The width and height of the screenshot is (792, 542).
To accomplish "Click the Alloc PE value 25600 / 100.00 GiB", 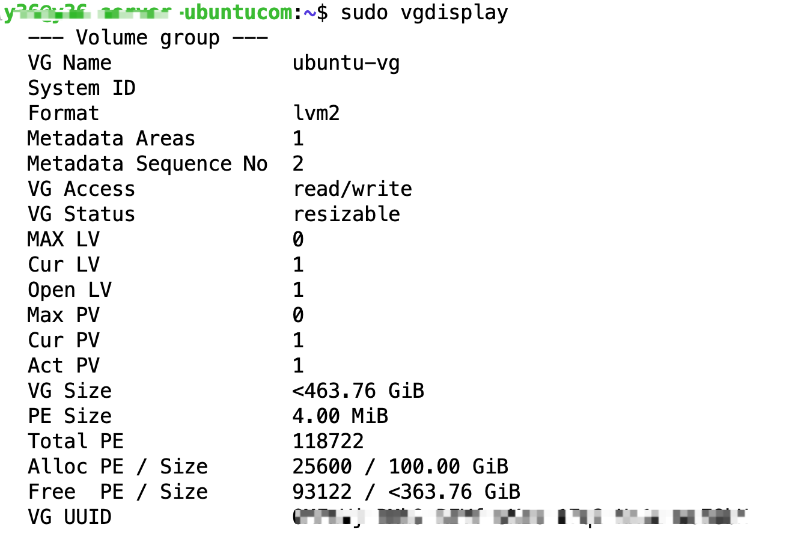I will pos(400,466).
